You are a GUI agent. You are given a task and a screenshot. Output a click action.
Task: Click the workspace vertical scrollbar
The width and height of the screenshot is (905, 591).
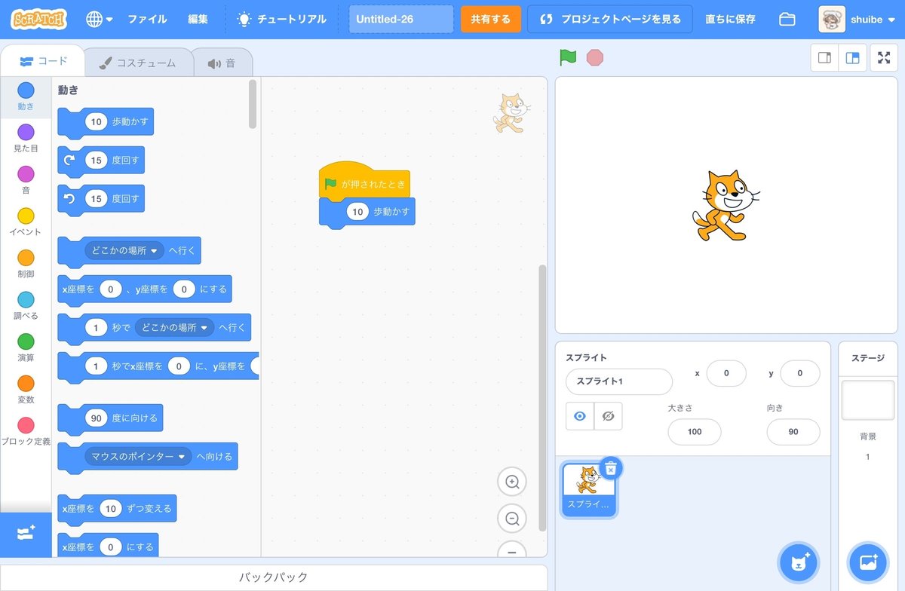coord(542,398)
